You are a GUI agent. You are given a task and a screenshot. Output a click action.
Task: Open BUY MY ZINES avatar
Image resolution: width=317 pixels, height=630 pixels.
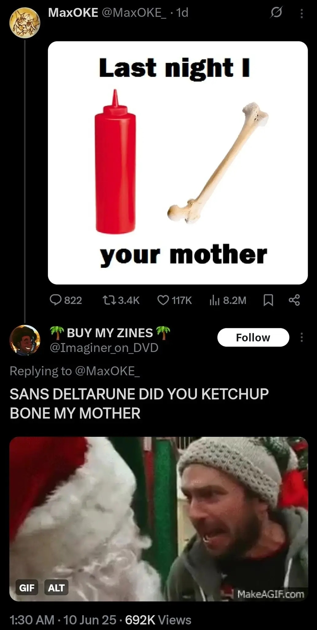point(25,340)
